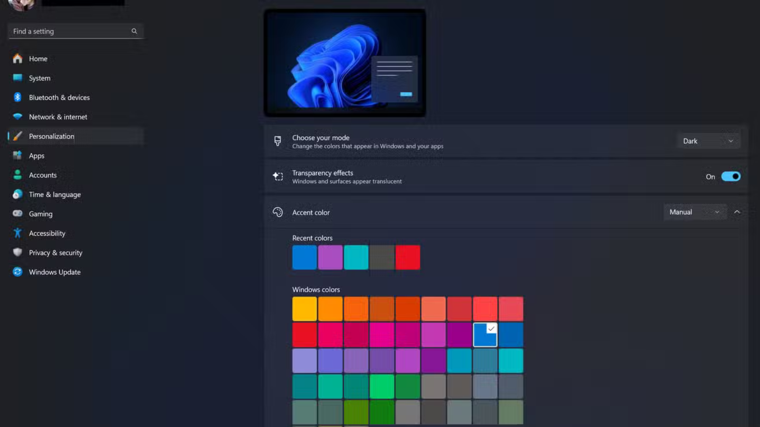Choose the yellow Windows color swatch
This screenshot has height=427, width=760.
(304, 309)
